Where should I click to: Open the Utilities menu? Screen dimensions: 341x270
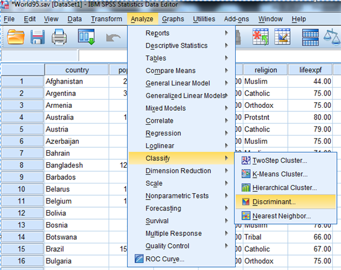(204, 19)
